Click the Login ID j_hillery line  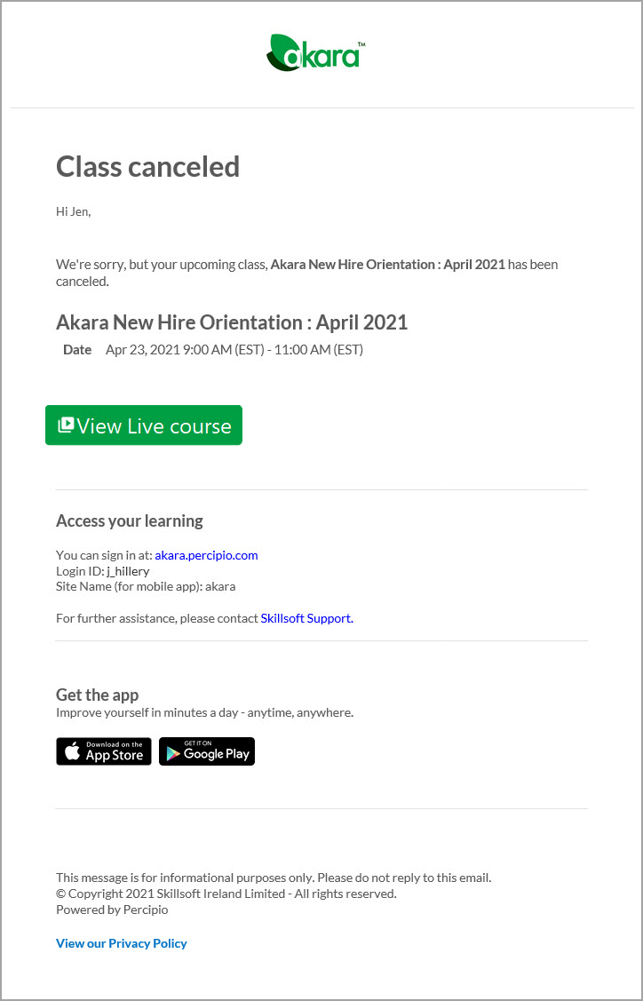click(103, 571)
